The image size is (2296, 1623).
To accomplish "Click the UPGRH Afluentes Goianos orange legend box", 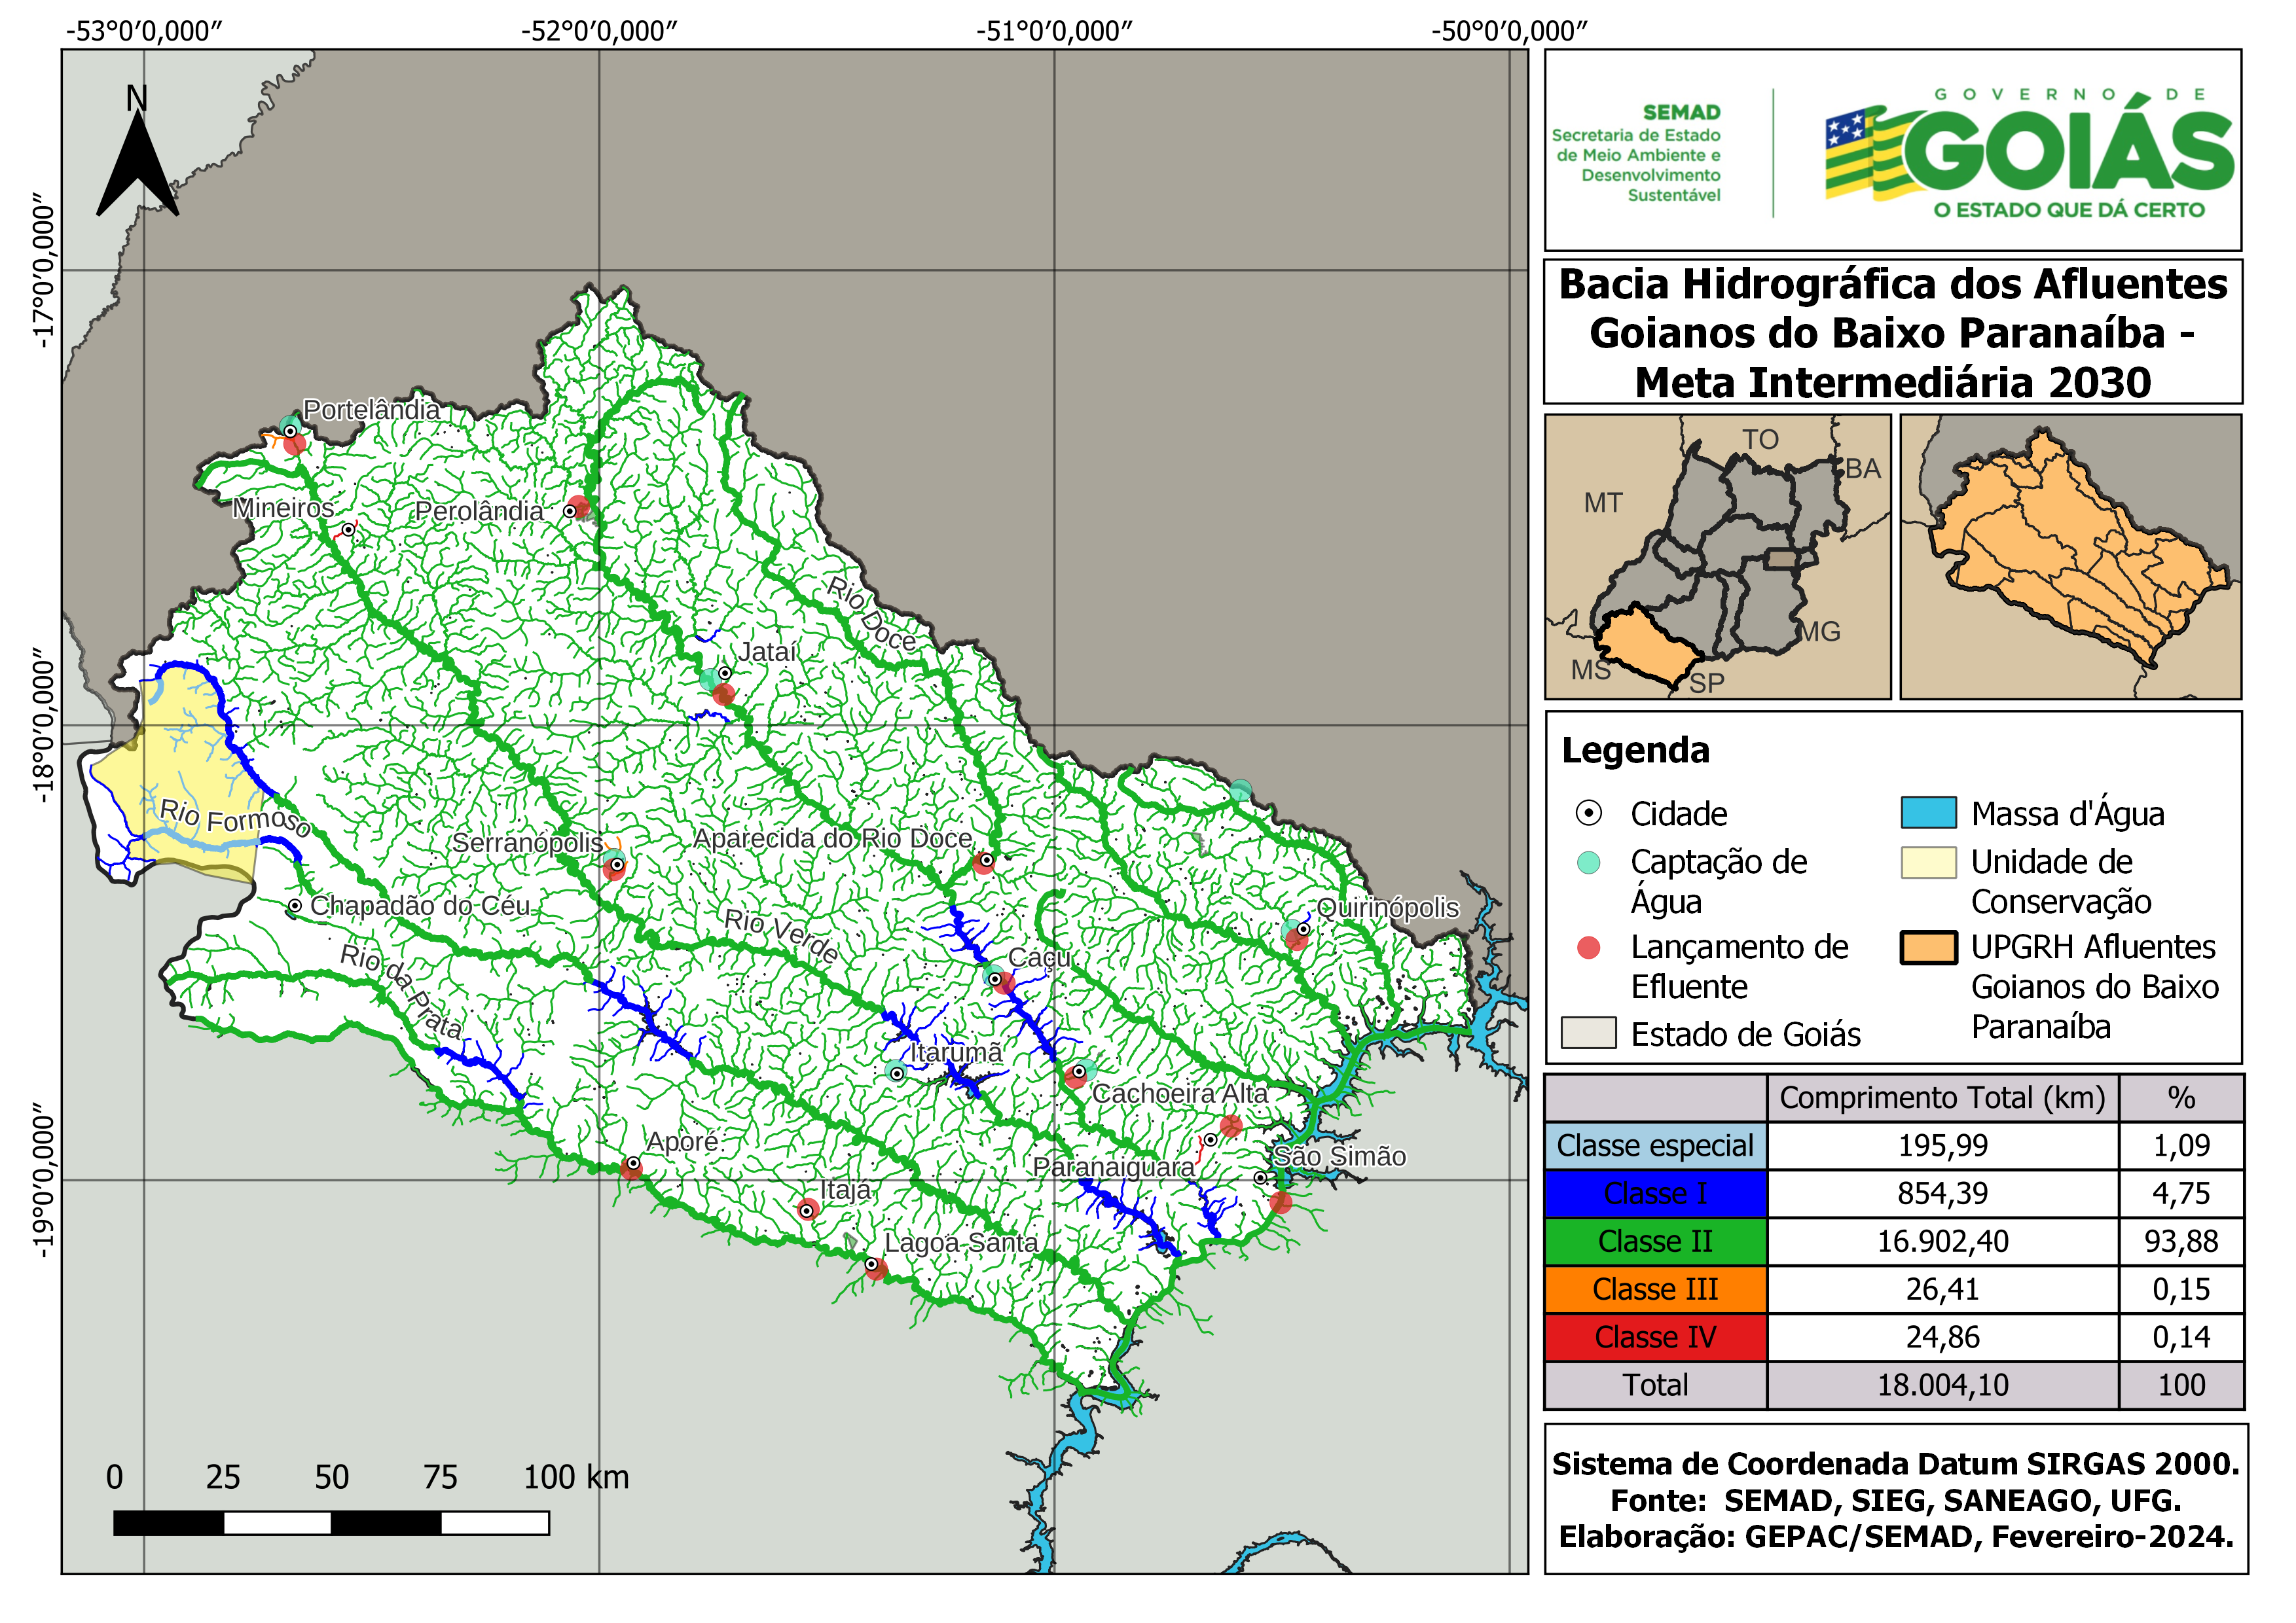I will click(x=1928, y=946).
